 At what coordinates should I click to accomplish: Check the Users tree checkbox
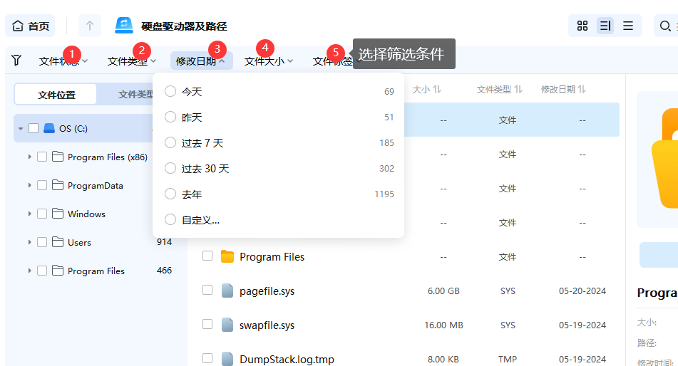[x=42, y=242]
